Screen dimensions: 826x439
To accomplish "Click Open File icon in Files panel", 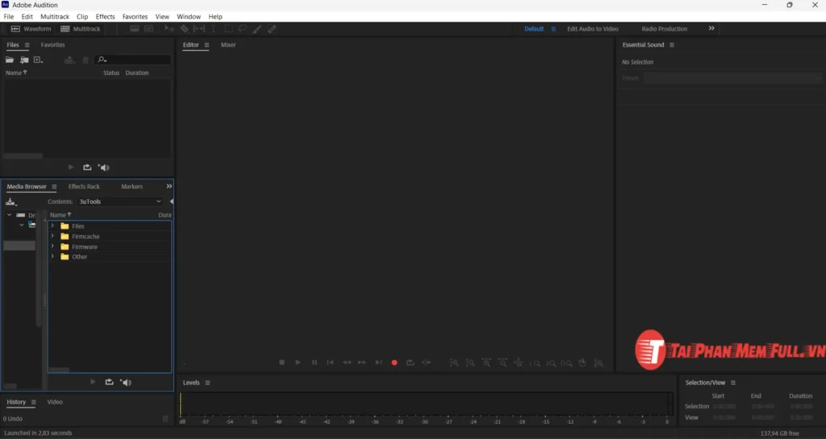I will [10, 60].
